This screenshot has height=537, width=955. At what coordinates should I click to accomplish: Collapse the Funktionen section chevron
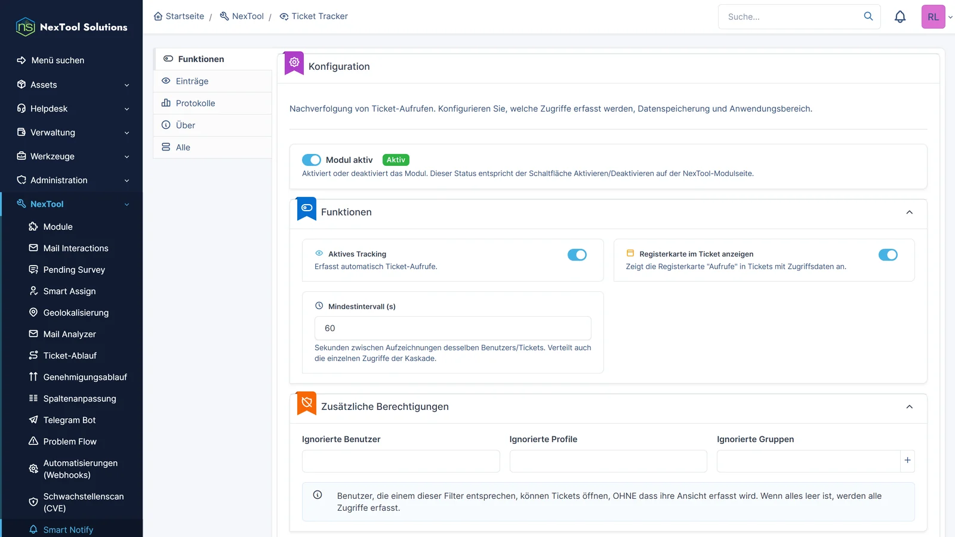pyautogui.click(x=910, y=212)
